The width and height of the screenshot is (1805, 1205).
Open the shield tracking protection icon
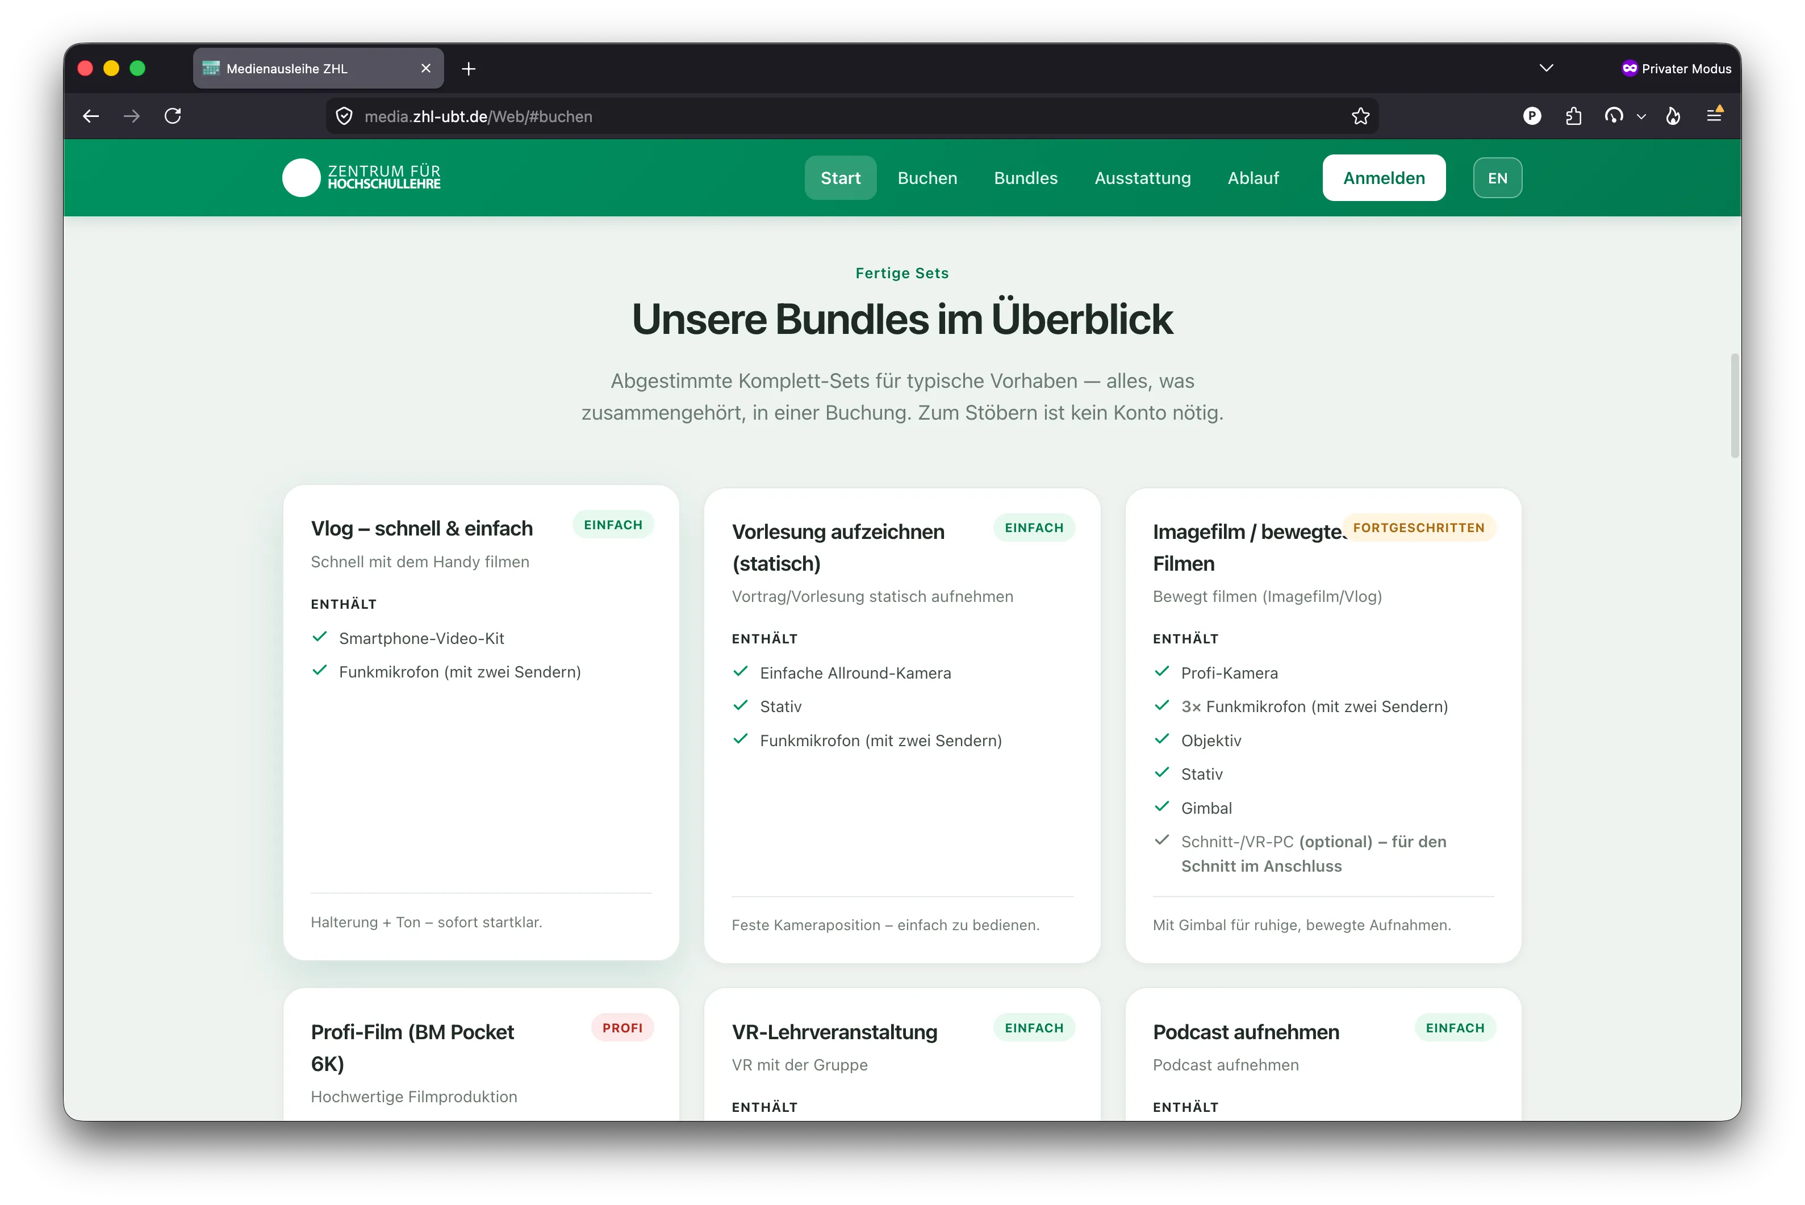pyautogui.click(x=344, y=116)
